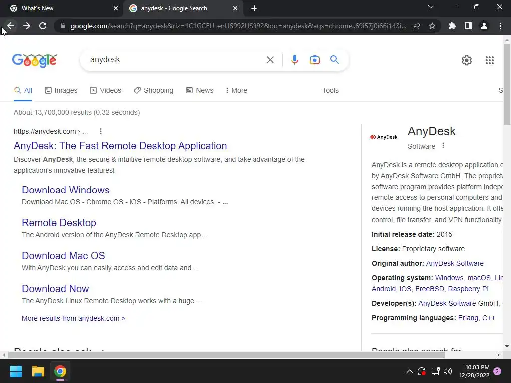Close the anydesk Google Search tab
This screenshot has height=383, width=511.
tap(235, 8)
